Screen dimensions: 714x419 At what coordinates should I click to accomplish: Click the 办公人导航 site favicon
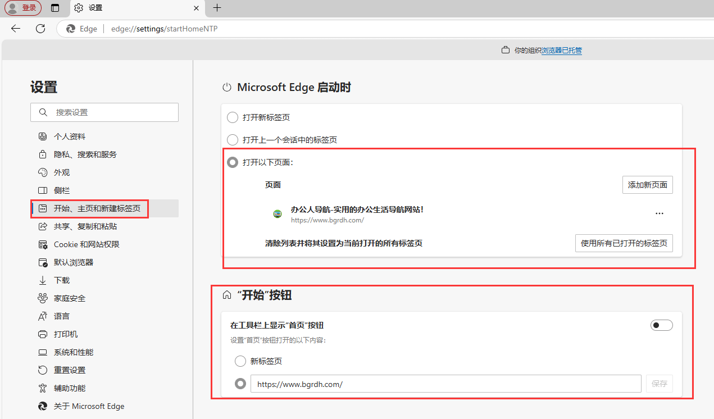[x=277, y=213]
